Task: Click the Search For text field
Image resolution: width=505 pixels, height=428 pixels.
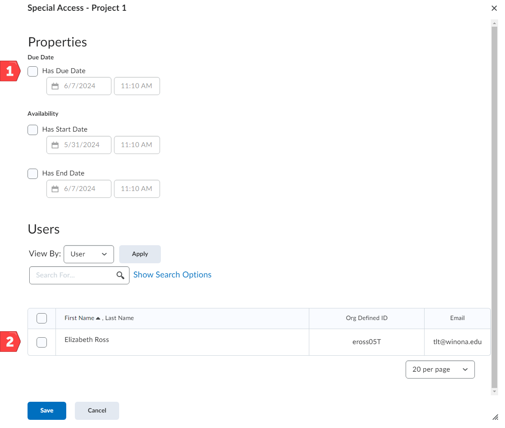Action: click(x=73, y=275)
